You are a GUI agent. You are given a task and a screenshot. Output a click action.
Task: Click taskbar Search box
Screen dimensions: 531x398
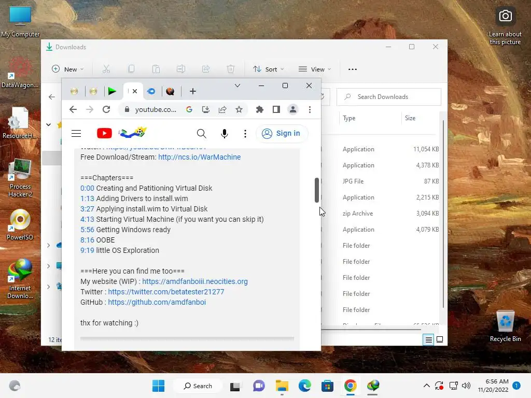click(198, 386)
